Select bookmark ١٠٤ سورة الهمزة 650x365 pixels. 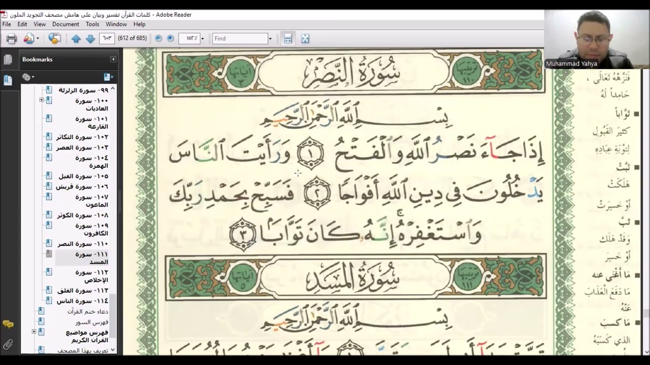click(x=91, y=162)
